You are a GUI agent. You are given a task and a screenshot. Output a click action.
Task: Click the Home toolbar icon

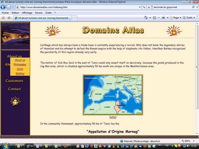[146, 18]
